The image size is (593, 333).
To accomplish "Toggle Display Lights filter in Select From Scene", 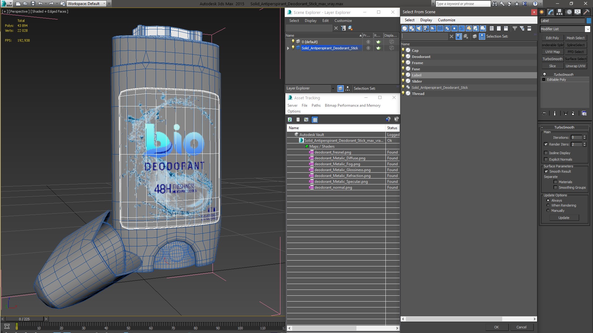I will [419, 28].
